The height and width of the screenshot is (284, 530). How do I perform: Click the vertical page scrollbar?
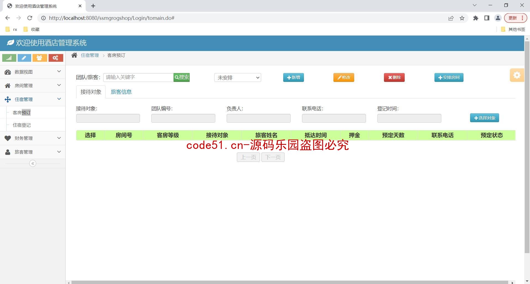[x=527, y=147]
